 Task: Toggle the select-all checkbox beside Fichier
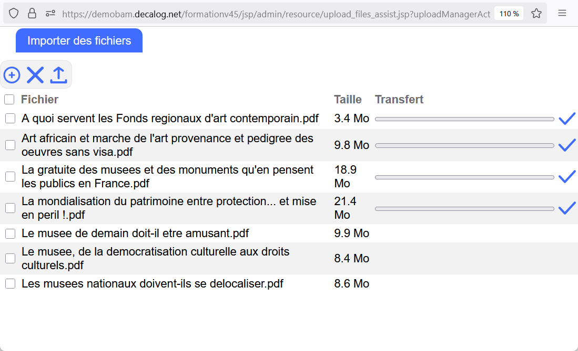[x=9, y=99]
